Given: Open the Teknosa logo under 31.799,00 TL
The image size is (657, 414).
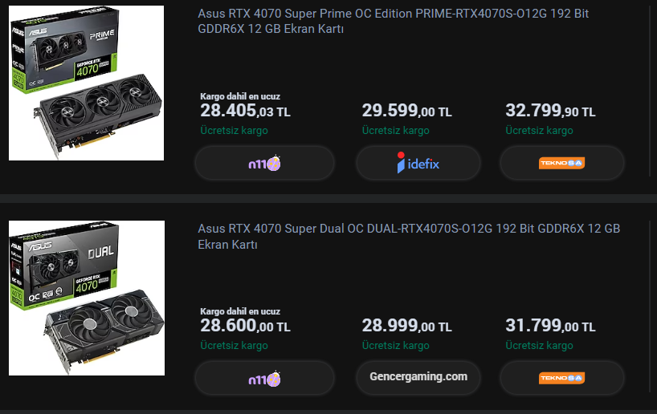Looking at the screenshot, I should click(561, 378).
